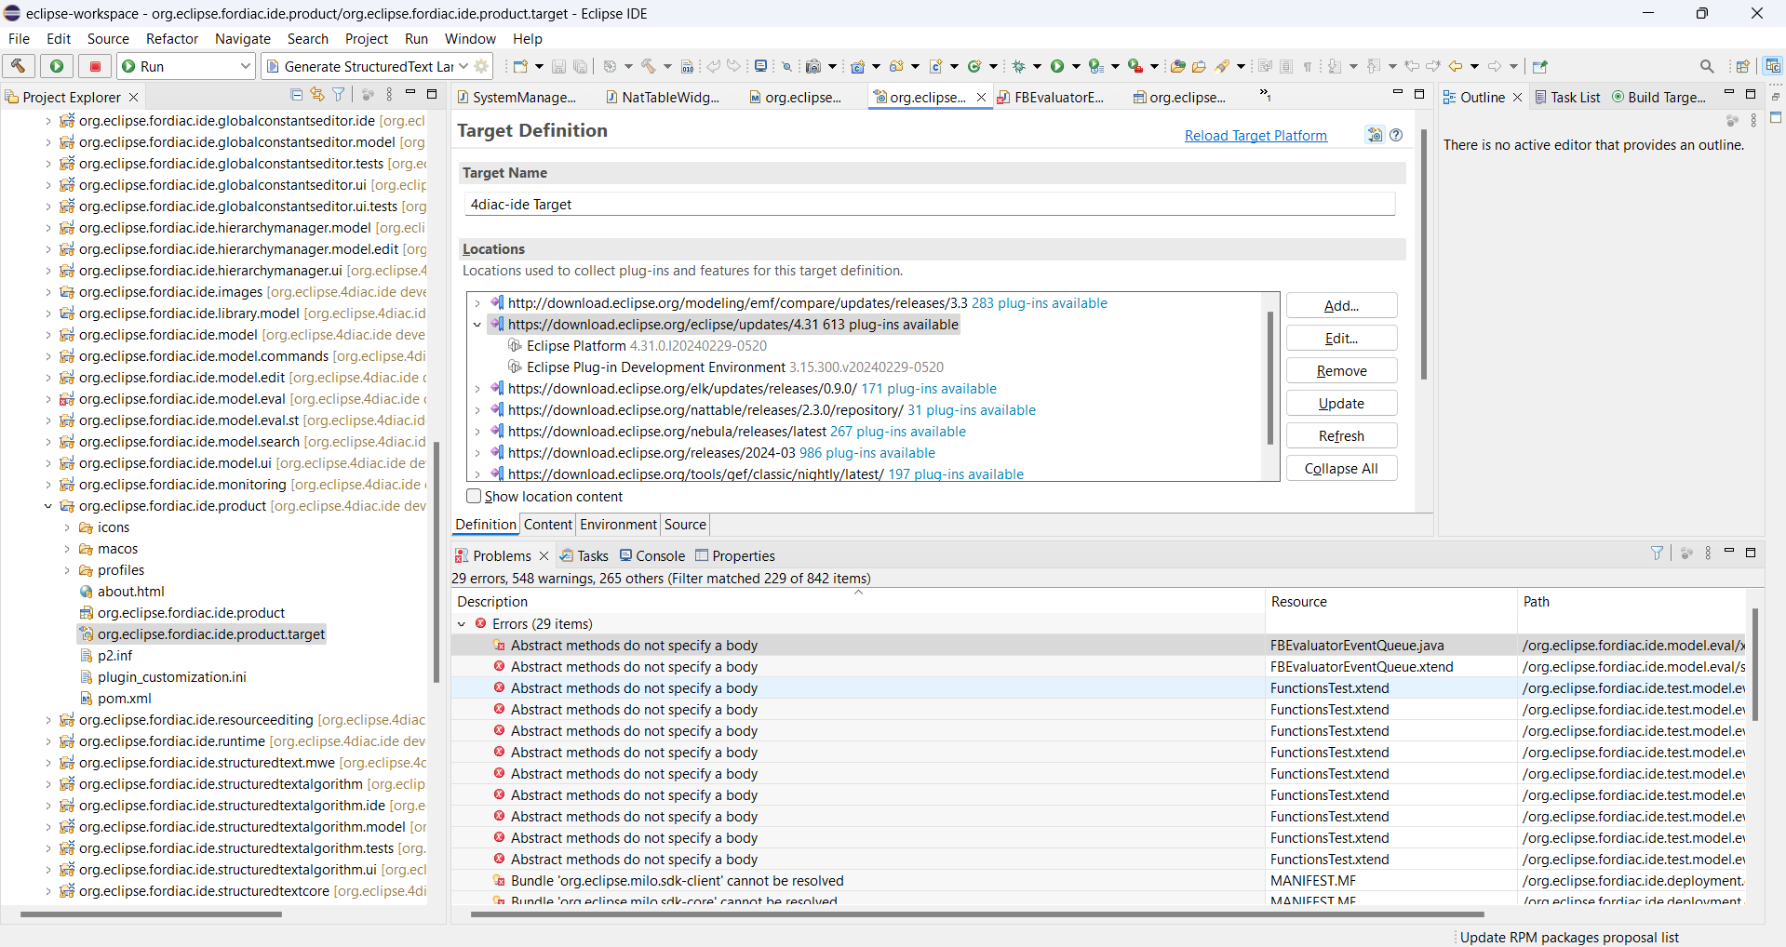Click the Problems view vertical scrollbar
This screenshot has height=947, width=1786.
1754,664
